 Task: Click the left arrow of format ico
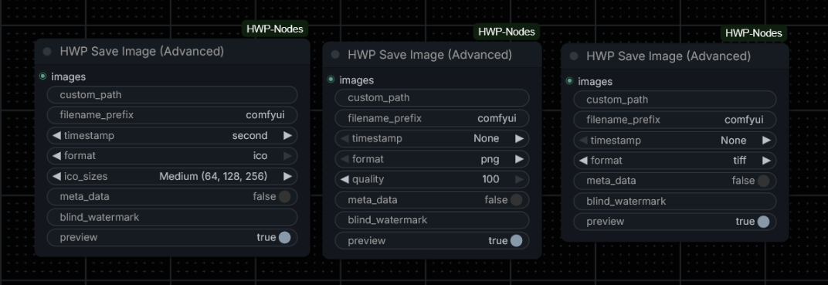pos(56,156)
